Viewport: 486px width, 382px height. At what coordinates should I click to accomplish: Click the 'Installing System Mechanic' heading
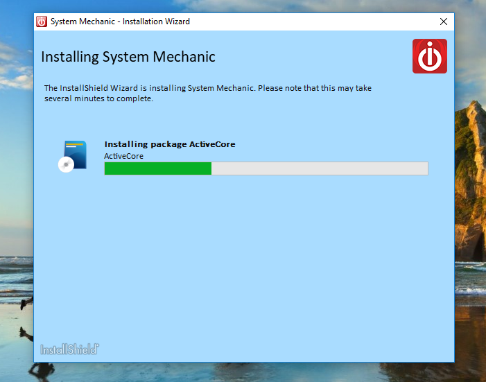tap(128, 57)
